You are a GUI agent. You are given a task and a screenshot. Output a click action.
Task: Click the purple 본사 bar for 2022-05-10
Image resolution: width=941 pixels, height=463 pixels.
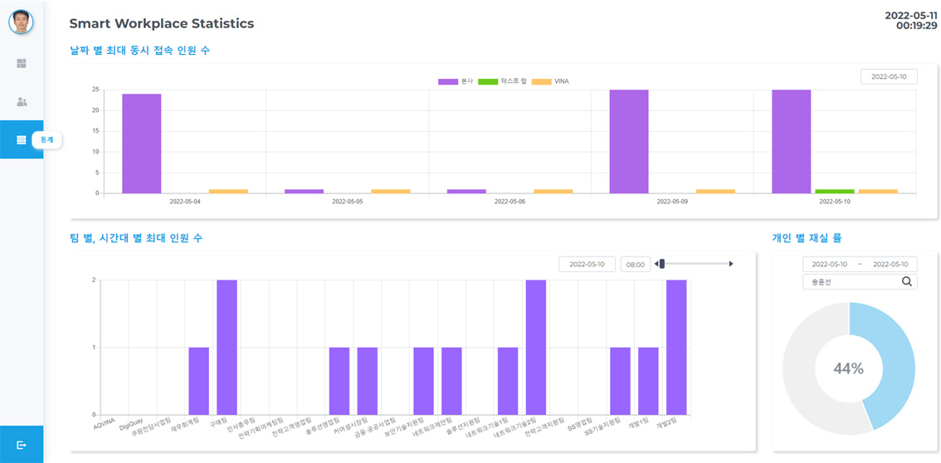pyautogui.click(x=792, y=142)
